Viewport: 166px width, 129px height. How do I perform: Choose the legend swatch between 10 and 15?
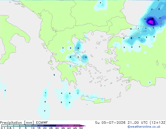click(35, 126)
